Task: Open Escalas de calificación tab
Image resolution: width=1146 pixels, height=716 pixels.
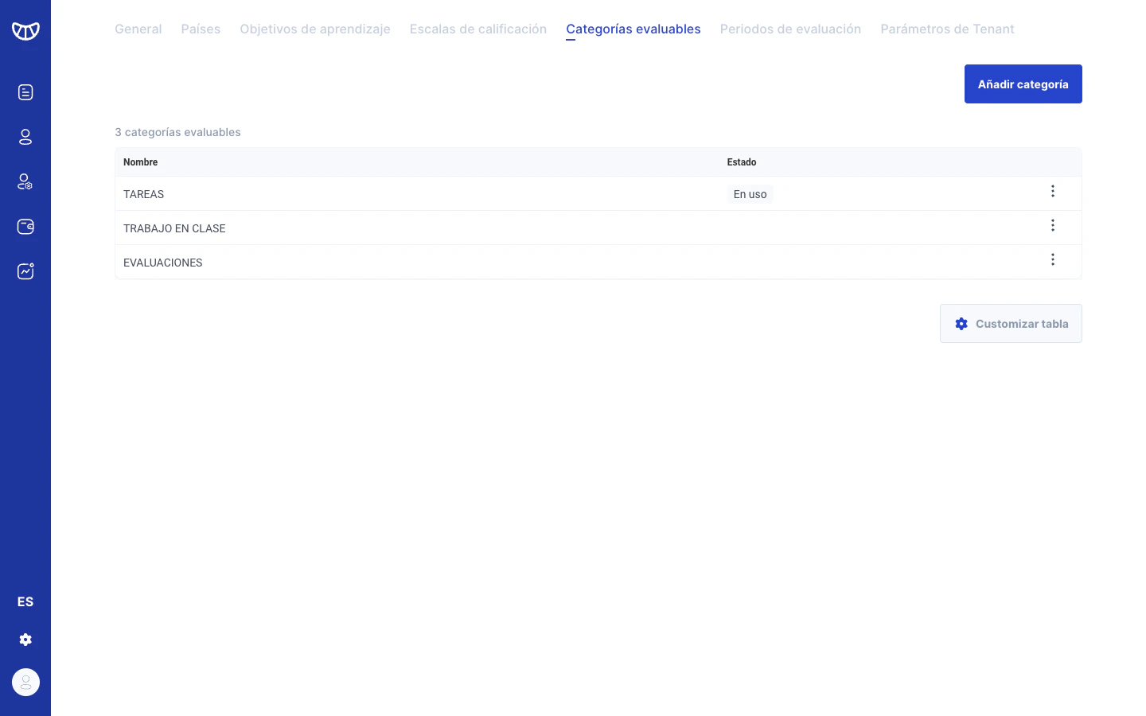Action: 478,29
